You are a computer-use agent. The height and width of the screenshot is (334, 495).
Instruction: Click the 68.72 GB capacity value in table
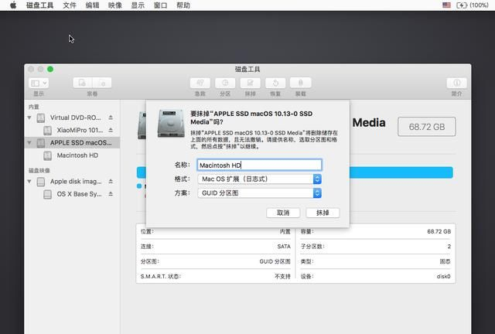pos(439,231)
